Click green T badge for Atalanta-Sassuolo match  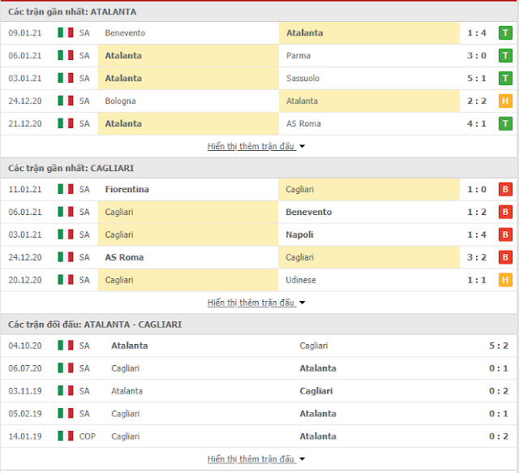505,79
